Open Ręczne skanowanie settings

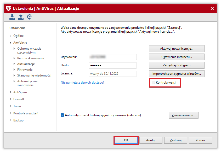coord(31,58)
